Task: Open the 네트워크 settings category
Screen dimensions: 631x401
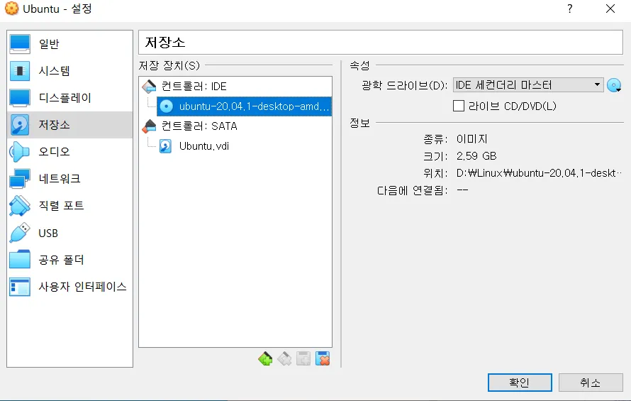Action: pos(69,179)
